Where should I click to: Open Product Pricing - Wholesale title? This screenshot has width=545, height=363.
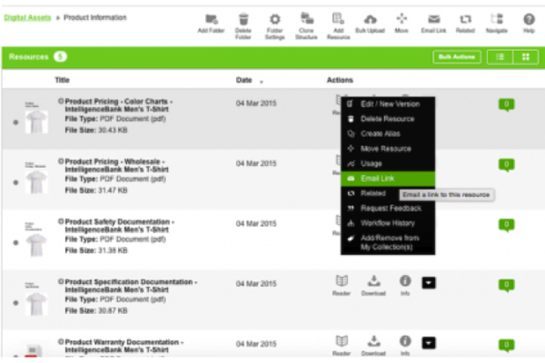pyautogui.click(x=116, y=165)
